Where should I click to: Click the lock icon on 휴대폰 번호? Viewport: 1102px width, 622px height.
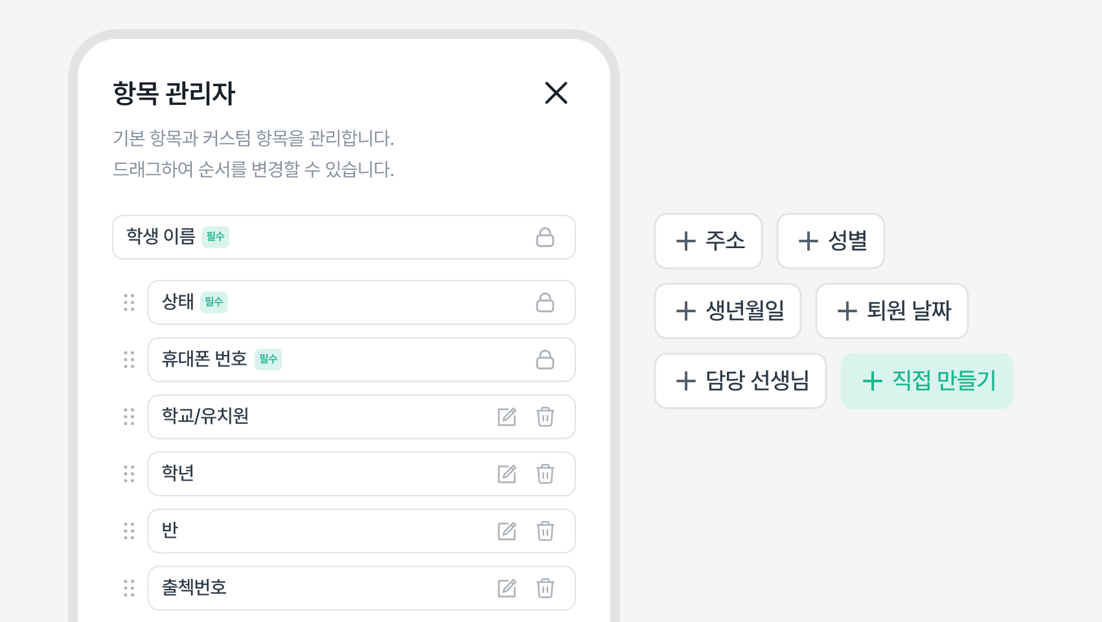click(x=545, y=360)
